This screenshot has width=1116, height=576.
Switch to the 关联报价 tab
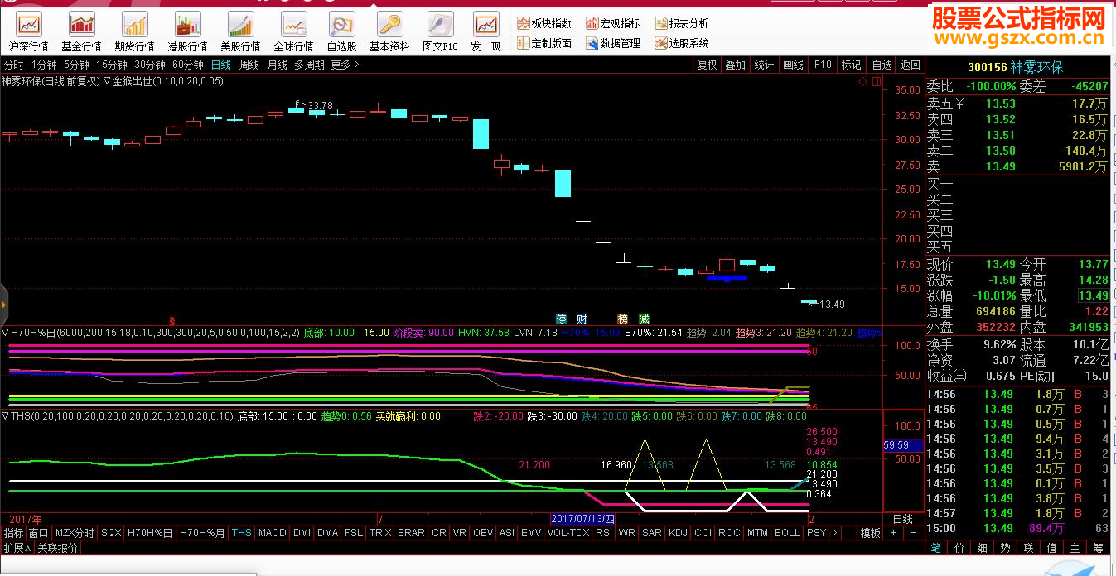(58, 547)
